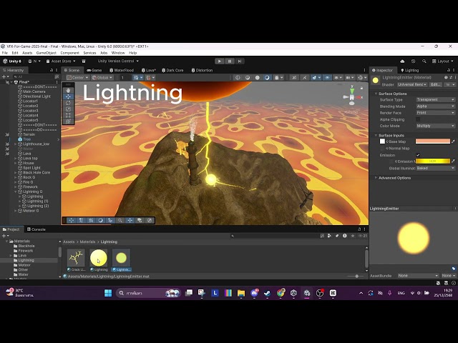Open the Layout dropdown

(x=442, y=61)
